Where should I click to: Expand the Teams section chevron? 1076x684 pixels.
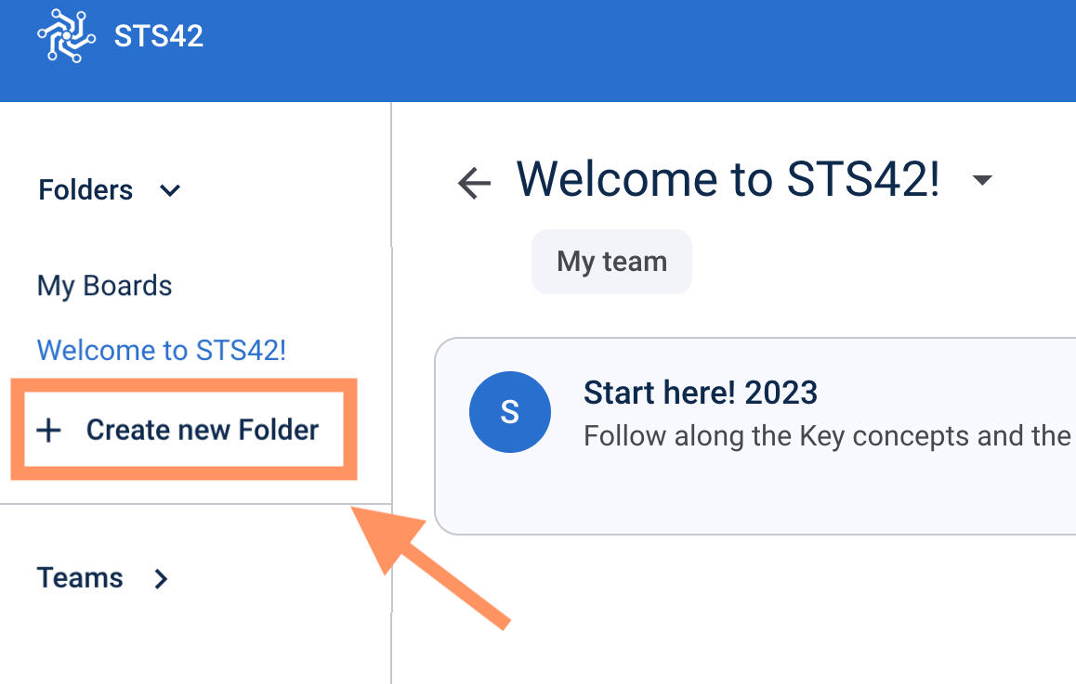point(161,579)
